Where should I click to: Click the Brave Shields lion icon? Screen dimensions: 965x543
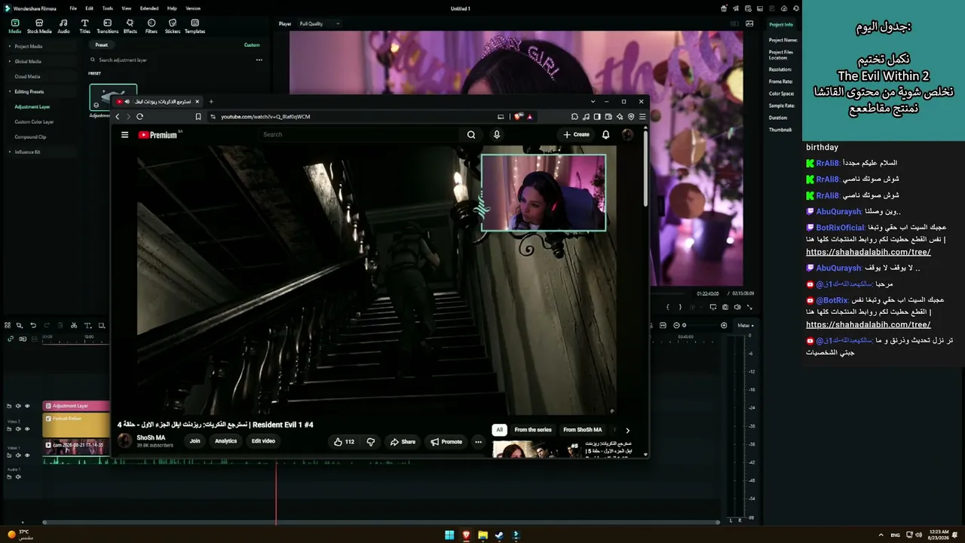click(x=518, y=117)
